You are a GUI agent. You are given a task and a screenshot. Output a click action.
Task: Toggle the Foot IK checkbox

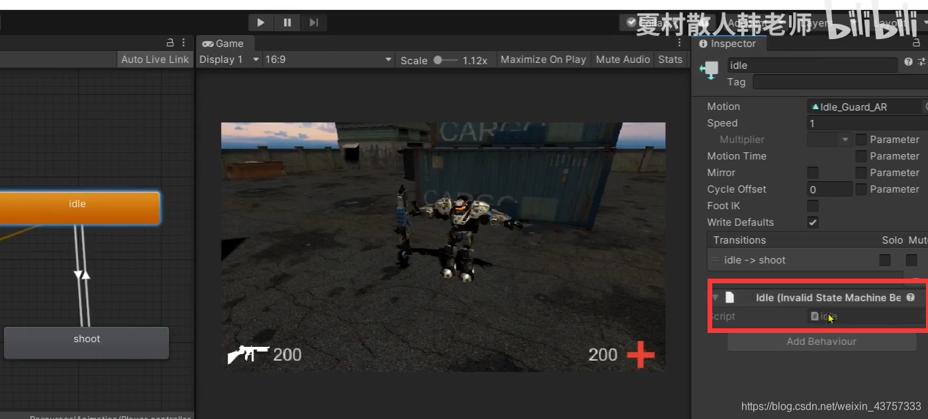tap(813, 206)
